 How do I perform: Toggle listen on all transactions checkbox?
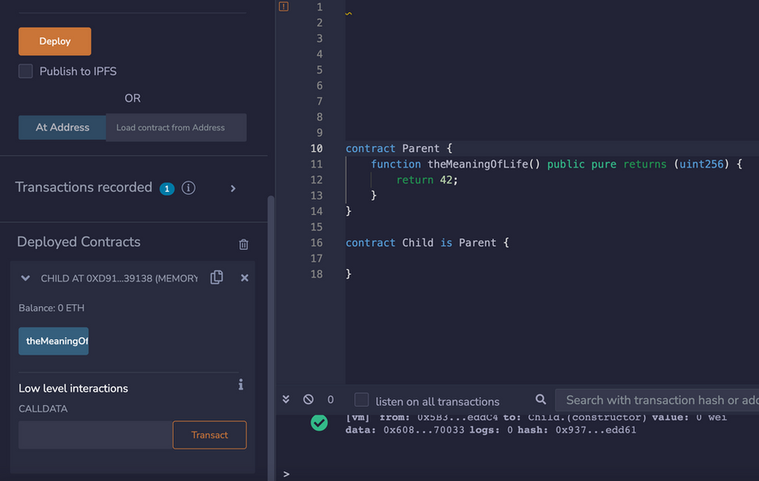pos(361,399)
